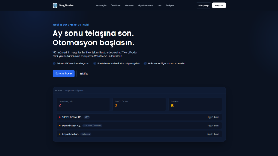278x156 pixels.
Task: Jump to SSS section in nav
Action: pyautogui.click(x=160, y=6)
